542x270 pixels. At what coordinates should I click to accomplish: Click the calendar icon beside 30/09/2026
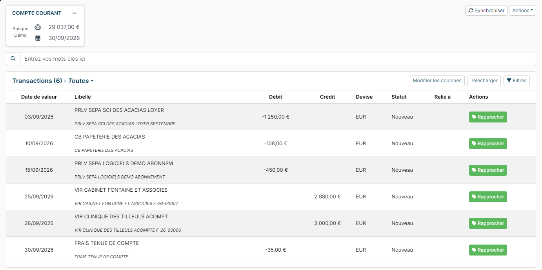click(38, 38)
